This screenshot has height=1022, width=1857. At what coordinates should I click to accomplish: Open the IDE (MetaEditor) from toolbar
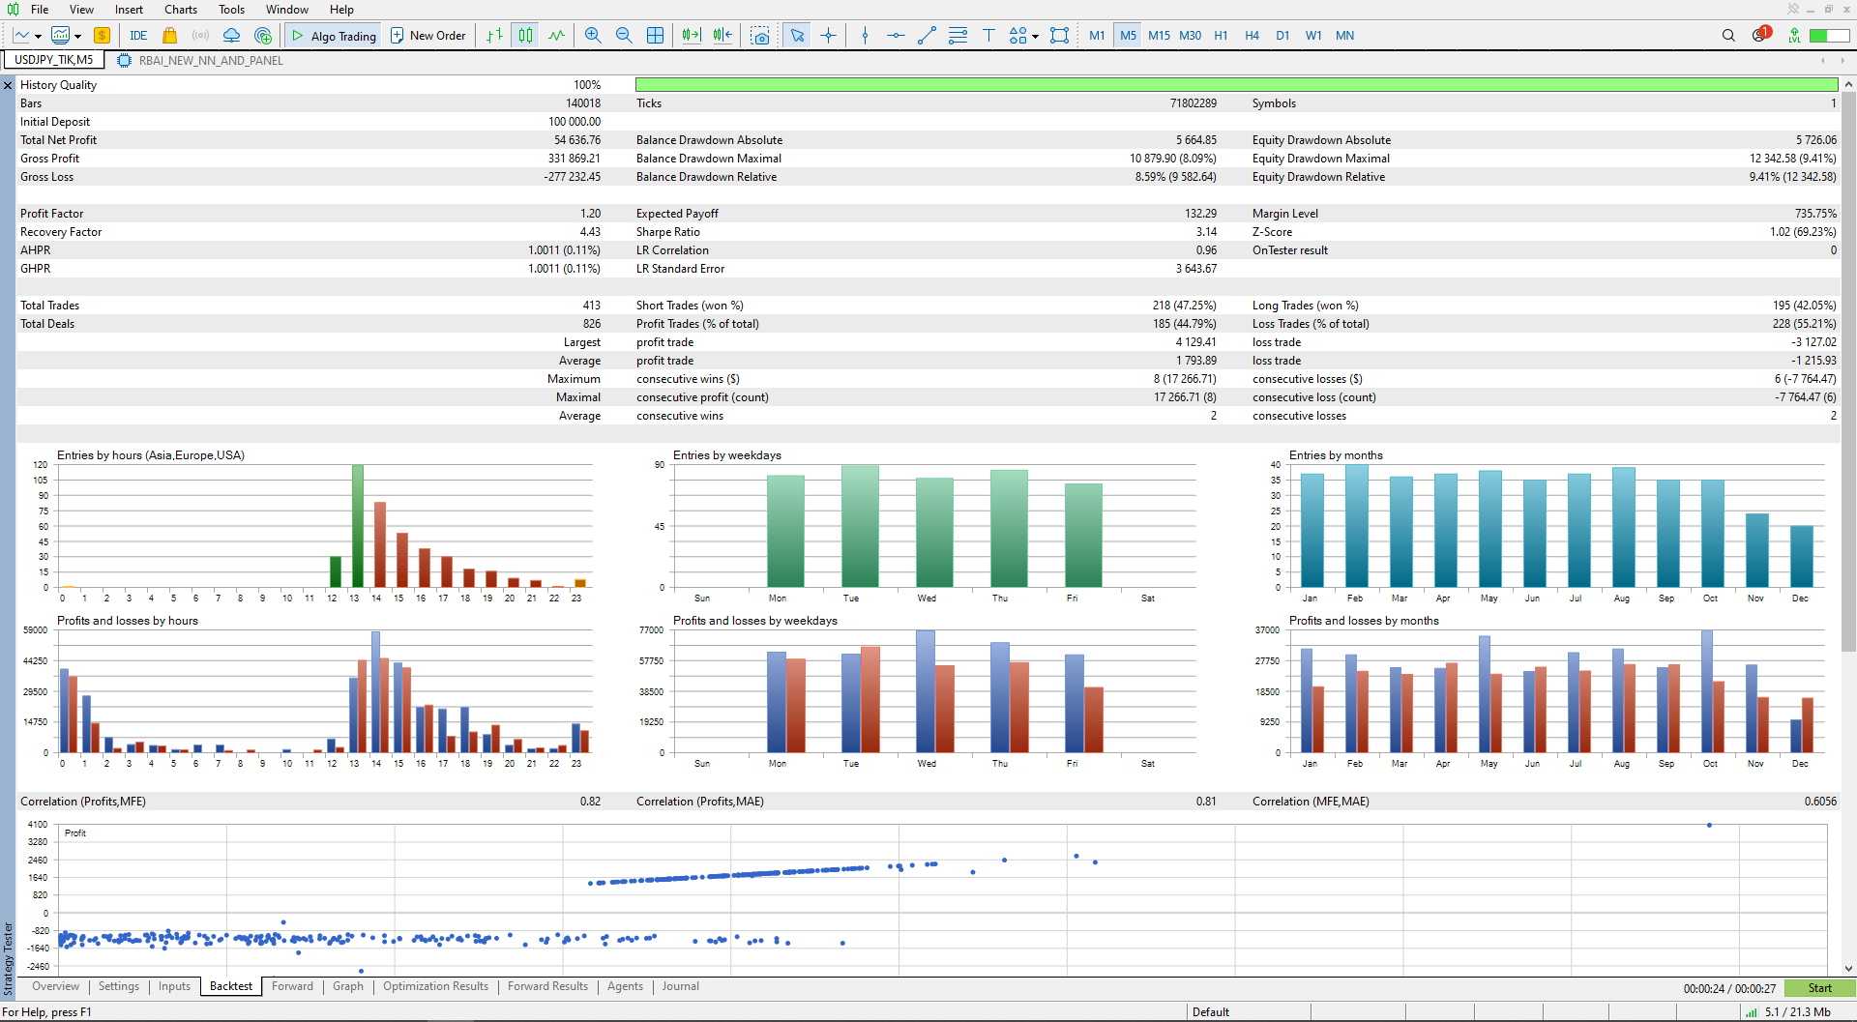tap(138, 36)
